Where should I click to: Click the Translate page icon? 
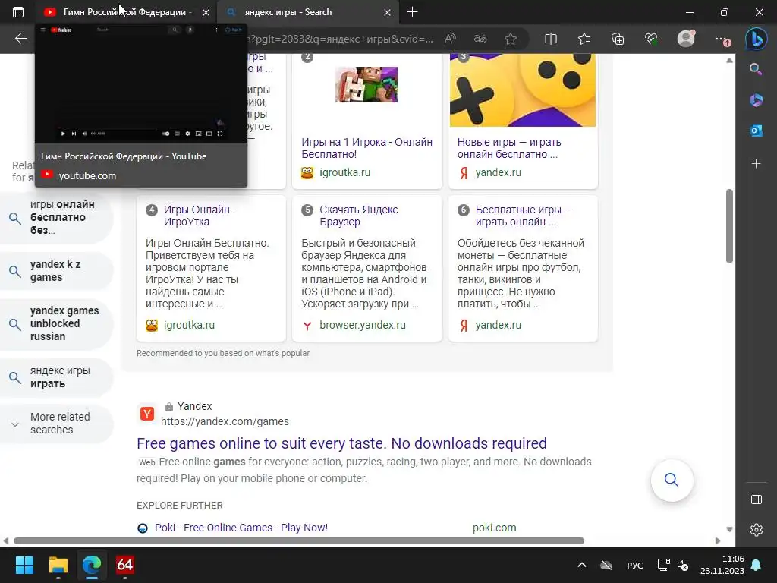(480, 39)
